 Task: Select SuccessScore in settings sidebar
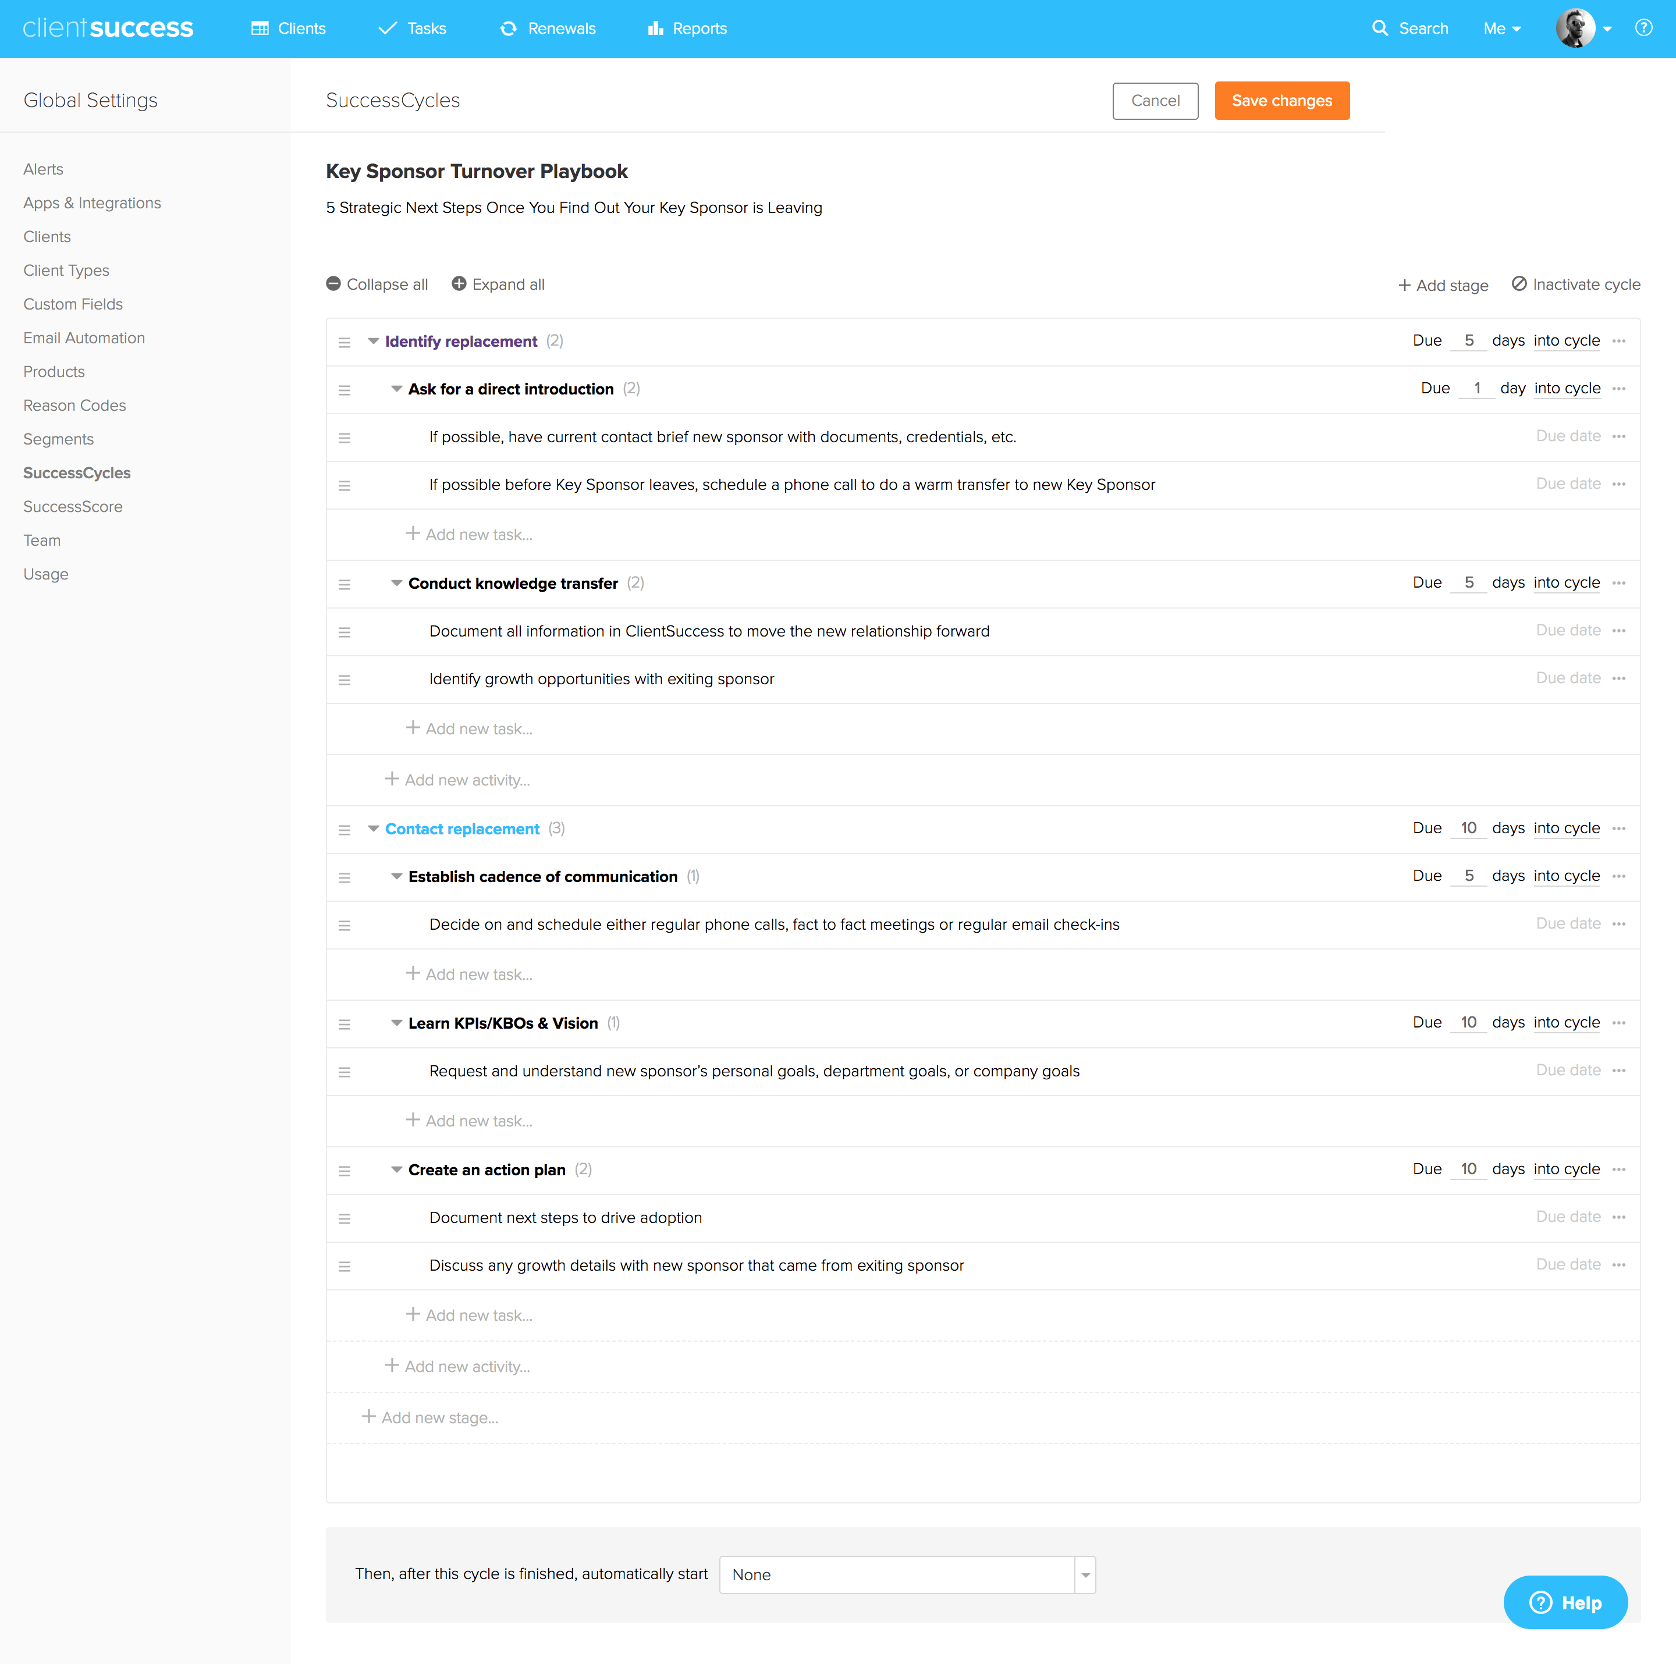73,506
